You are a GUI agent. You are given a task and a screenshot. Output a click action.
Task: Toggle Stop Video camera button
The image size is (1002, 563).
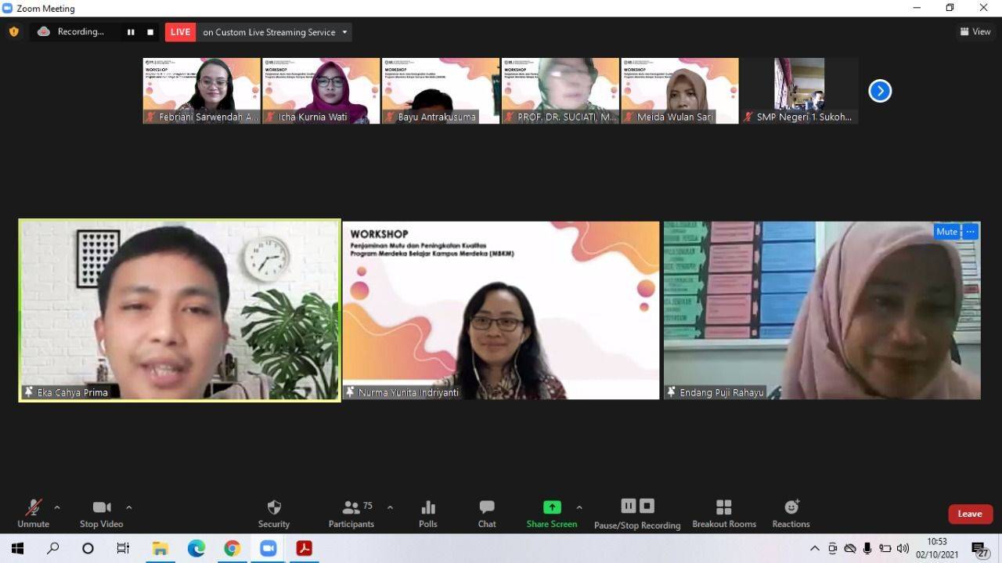click(x=101, y=513)
